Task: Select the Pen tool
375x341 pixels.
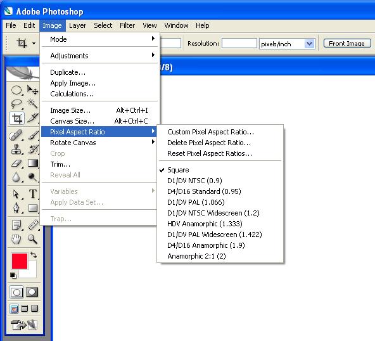Action: [x=16, y=207]
